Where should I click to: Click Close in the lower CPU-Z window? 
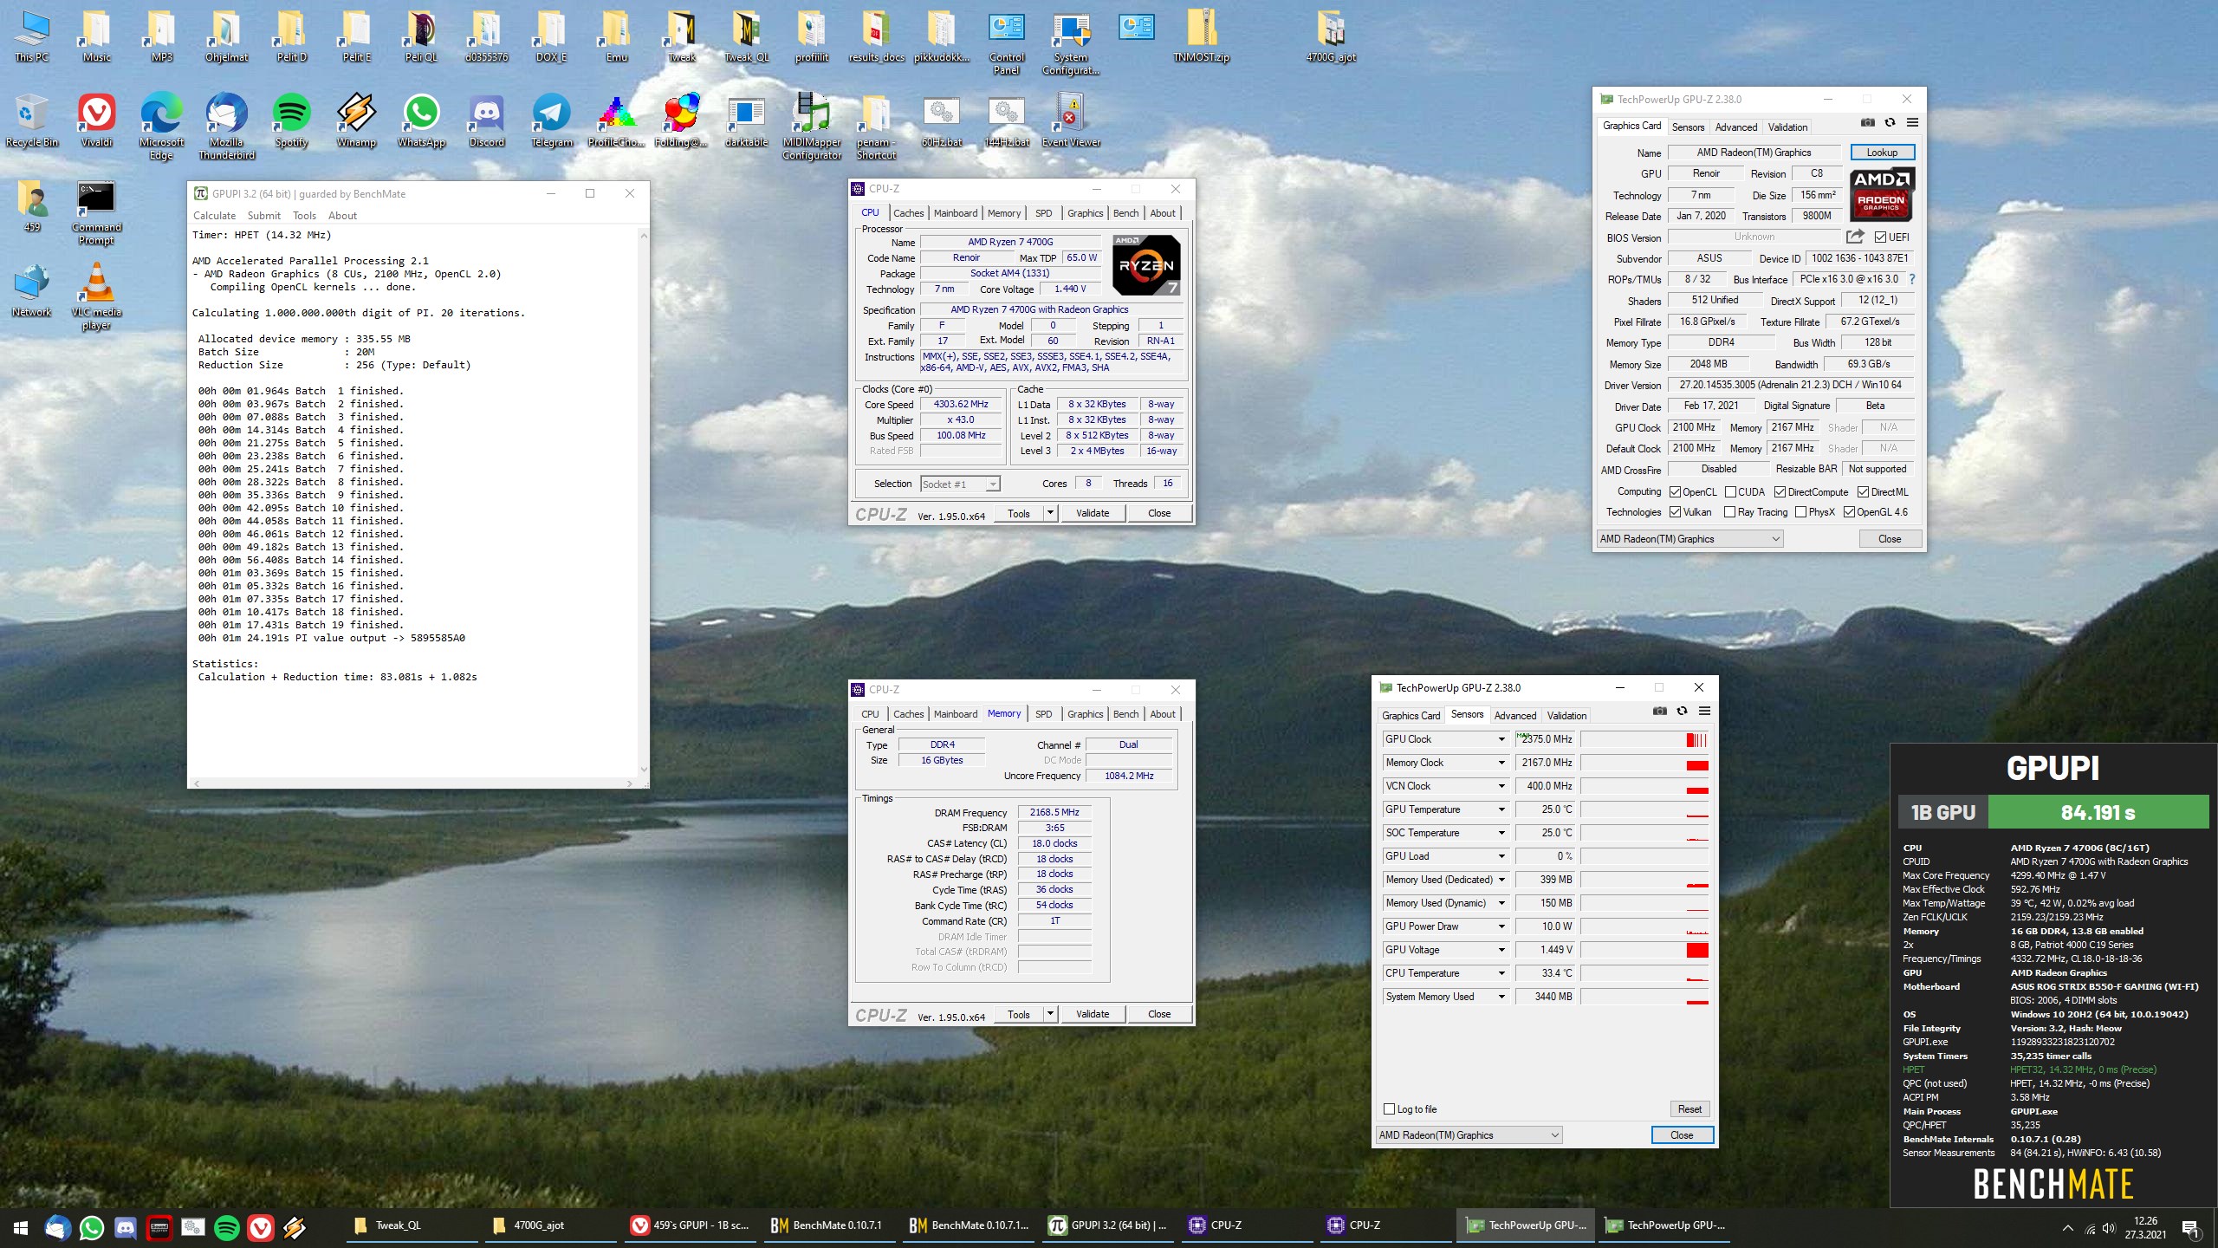click(1159, 1014)
